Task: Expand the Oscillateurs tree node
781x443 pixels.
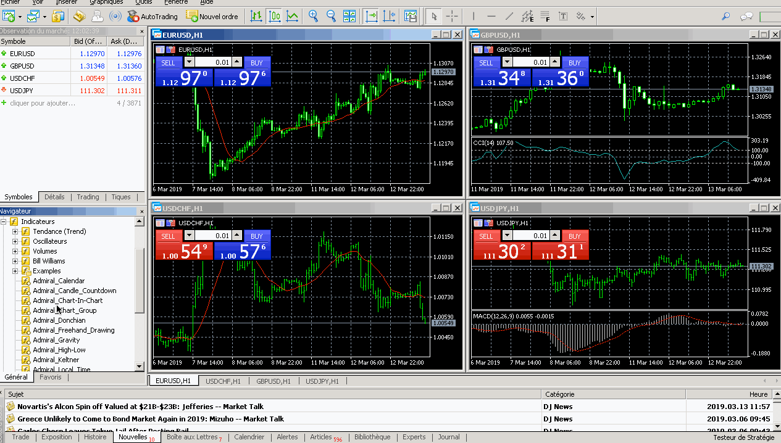Action: tap(15, 241)
